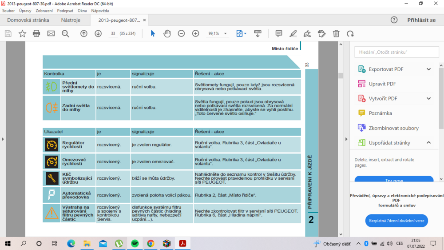Screen dimensions: 444x250
Task: Click the Klíč symbolizující údržbu wrench icon
Action: click(52, 178)
